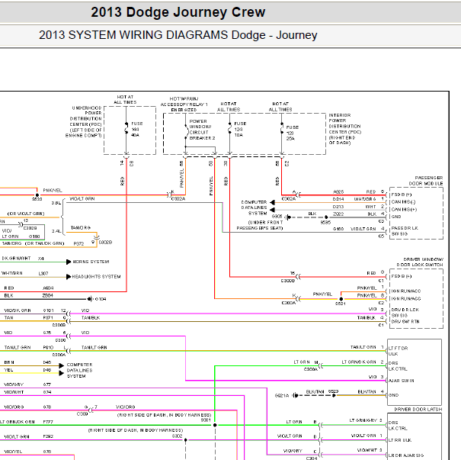Click the LT RR ULK pin label
Image resolution: width=461 pixels, height=460 pixels.
400,440
